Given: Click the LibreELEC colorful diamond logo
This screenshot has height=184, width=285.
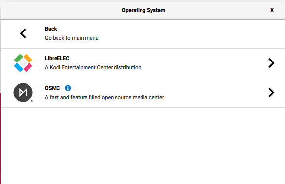Looking at the screenshot, I should tap(23, 63).
